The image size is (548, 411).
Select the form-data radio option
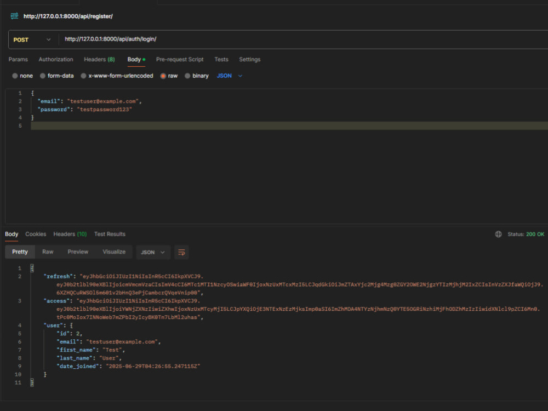(57, 76)
